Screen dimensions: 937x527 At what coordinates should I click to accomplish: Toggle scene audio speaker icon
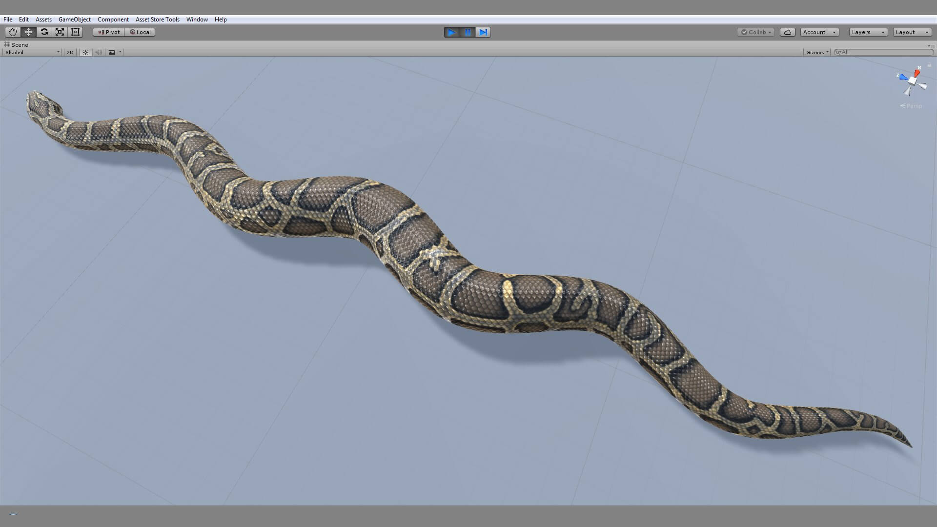pos(99,52)
